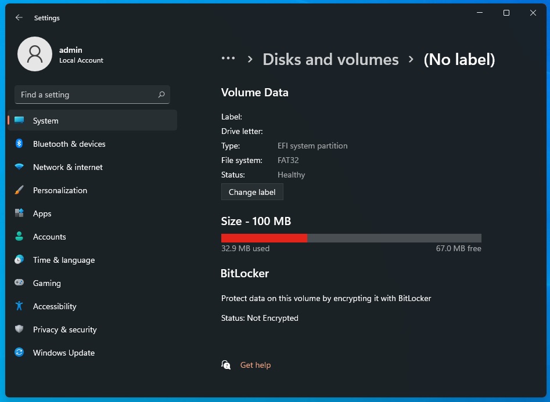The width and height of the screenshot is (550, 402).
Task: Go to Privacy & security
Action: (64, 329)
